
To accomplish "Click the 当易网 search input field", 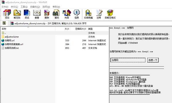I will (128, 60).
